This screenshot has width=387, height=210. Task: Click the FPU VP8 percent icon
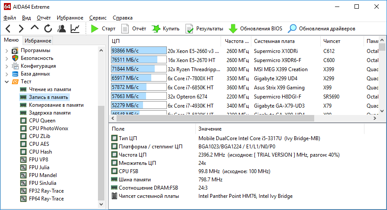[23, 160]
